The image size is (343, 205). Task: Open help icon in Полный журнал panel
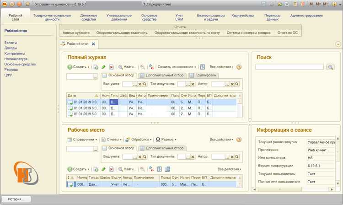239,67
